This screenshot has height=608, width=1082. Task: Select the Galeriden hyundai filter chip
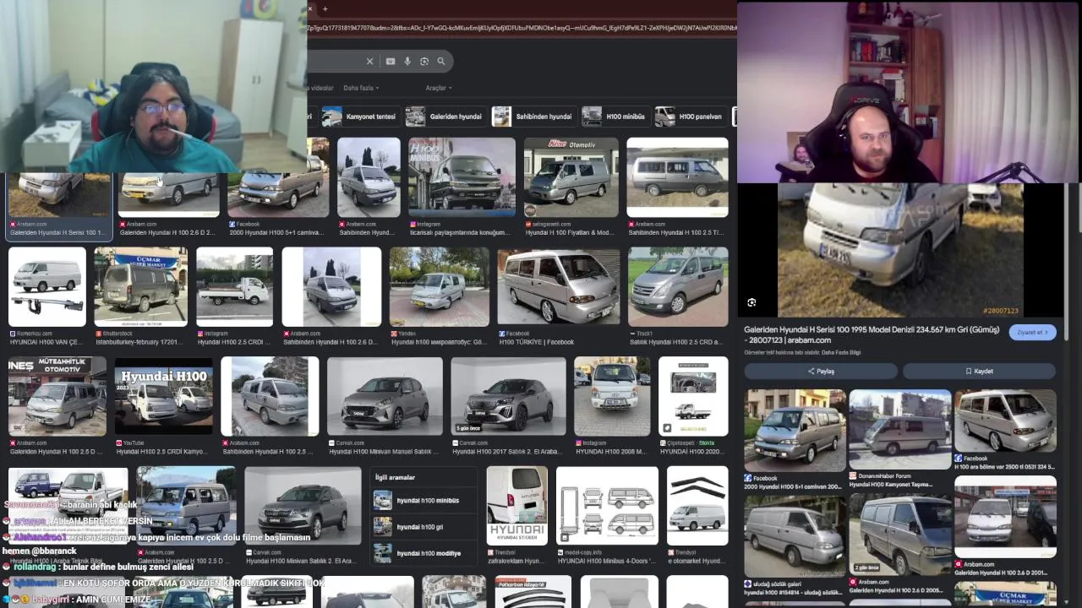pos(445,117)
